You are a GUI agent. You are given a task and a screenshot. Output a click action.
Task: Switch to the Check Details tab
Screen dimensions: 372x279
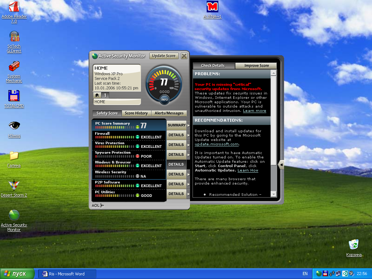[x=213, y=65]
